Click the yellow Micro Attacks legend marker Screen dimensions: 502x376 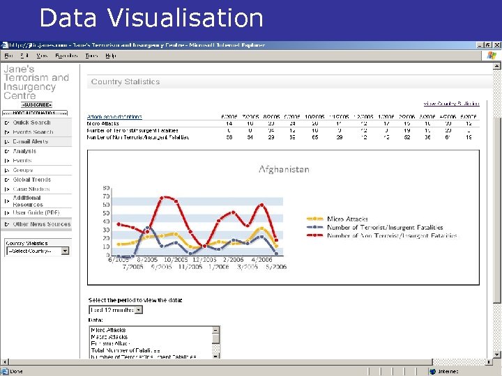(x=314, y=219)
